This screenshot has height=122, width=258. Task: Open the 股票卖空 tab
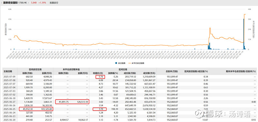click(x=54, y=3)
